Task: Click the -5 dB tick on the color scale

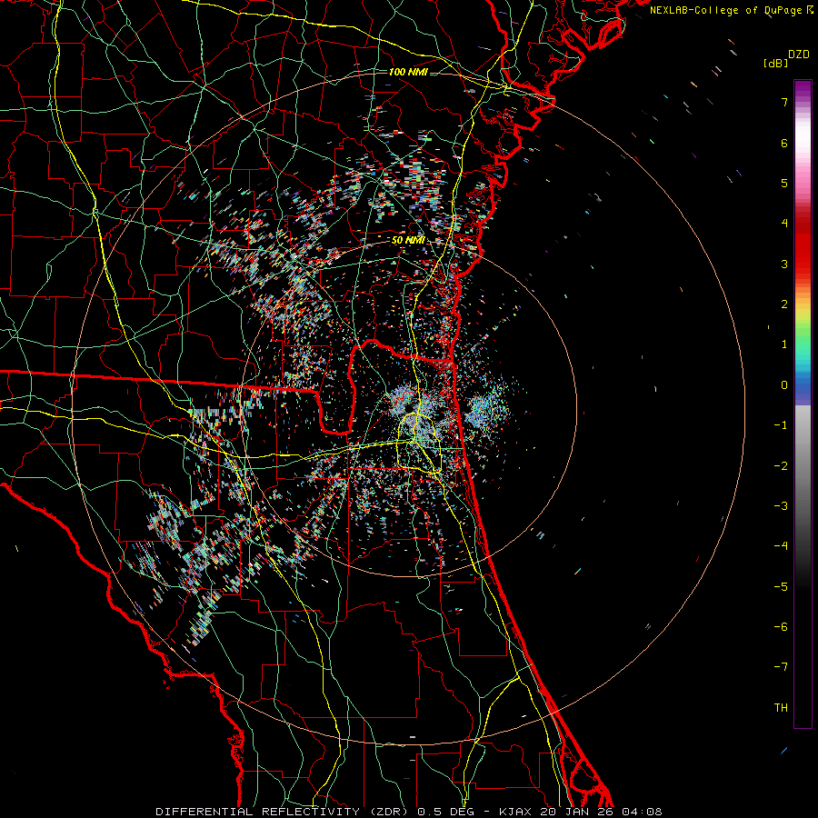Action: click(781, 587)
